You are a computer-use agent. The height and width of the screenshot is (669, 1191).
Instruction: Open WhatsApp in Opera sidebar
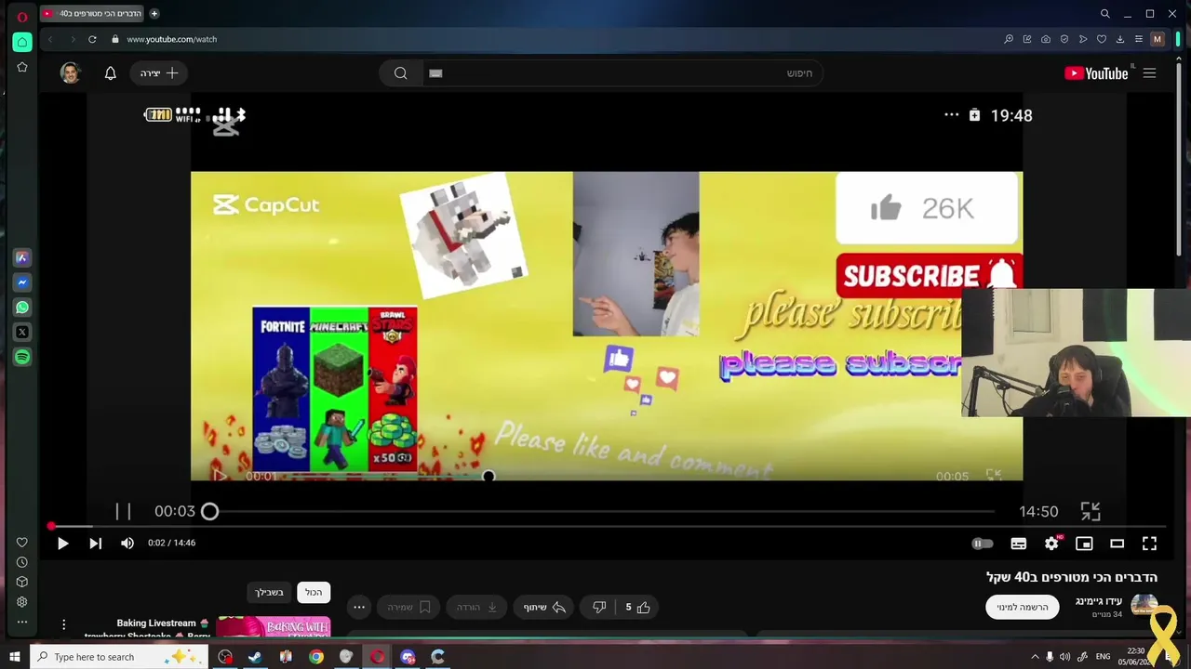pos(22,308)
